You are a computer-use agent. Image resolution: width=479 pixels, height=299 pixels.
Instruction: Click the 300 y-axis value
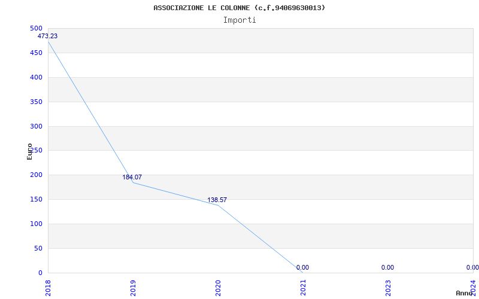(36, 126)
